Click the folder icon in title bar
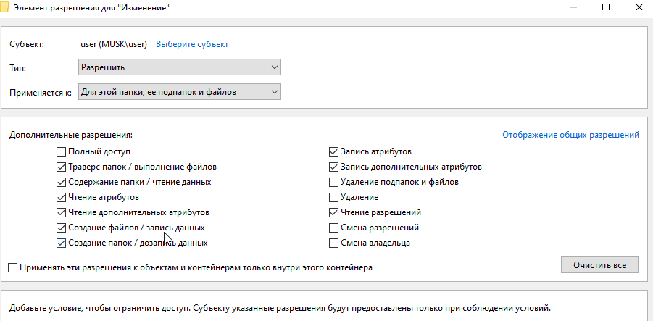 point(4,7)
